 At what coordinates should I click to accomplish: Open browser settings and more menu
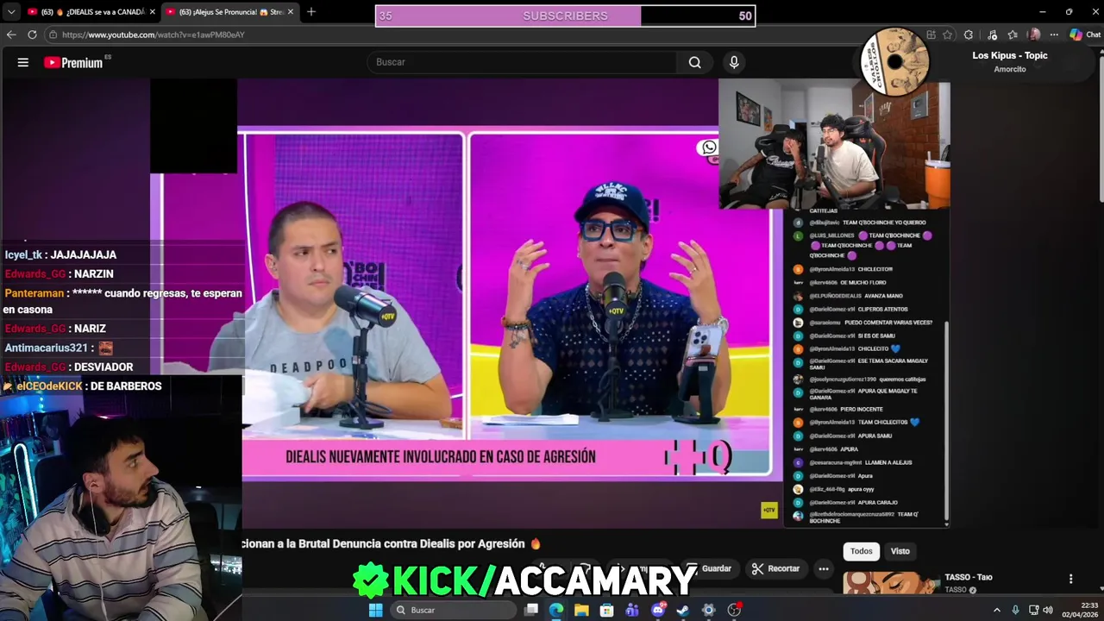[x=1053, y=34]
